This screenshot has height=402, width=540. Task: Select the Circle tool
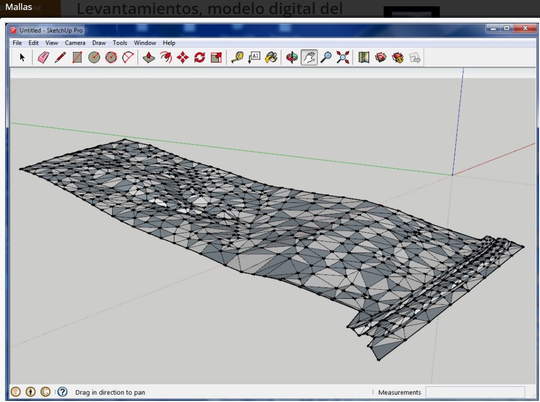point(94,58)
